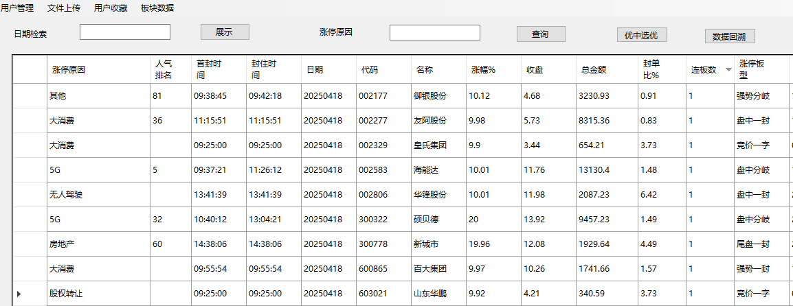The height and width of the screenshot is (306, 793).
Task: Select the popularity rank cell 60
Action: [170, 244]
